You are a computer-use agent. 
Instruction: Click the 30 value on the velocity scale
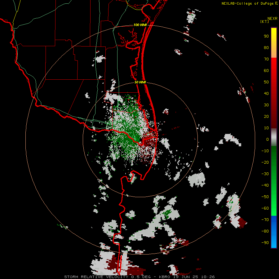pyautogui.click(x=266, y=105)
